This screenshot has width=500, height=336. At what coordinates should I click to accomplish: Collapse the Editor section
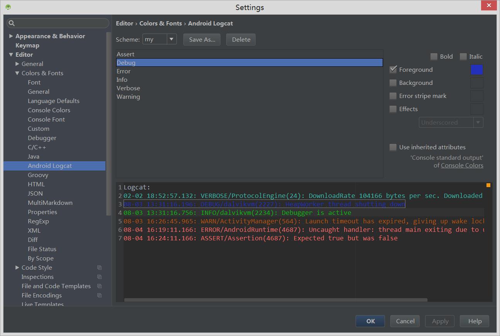tap(11, 54)
